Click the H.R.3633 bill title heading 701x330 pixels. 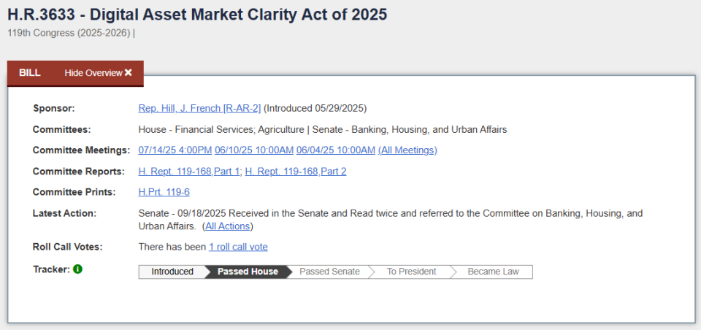(197, 15)
